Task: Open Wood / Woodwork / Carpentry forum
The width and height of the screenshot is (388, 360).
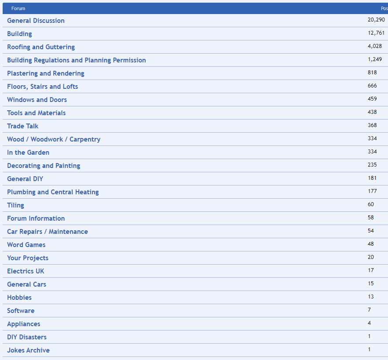Action: pyautogui.click(x=54, y=139)
